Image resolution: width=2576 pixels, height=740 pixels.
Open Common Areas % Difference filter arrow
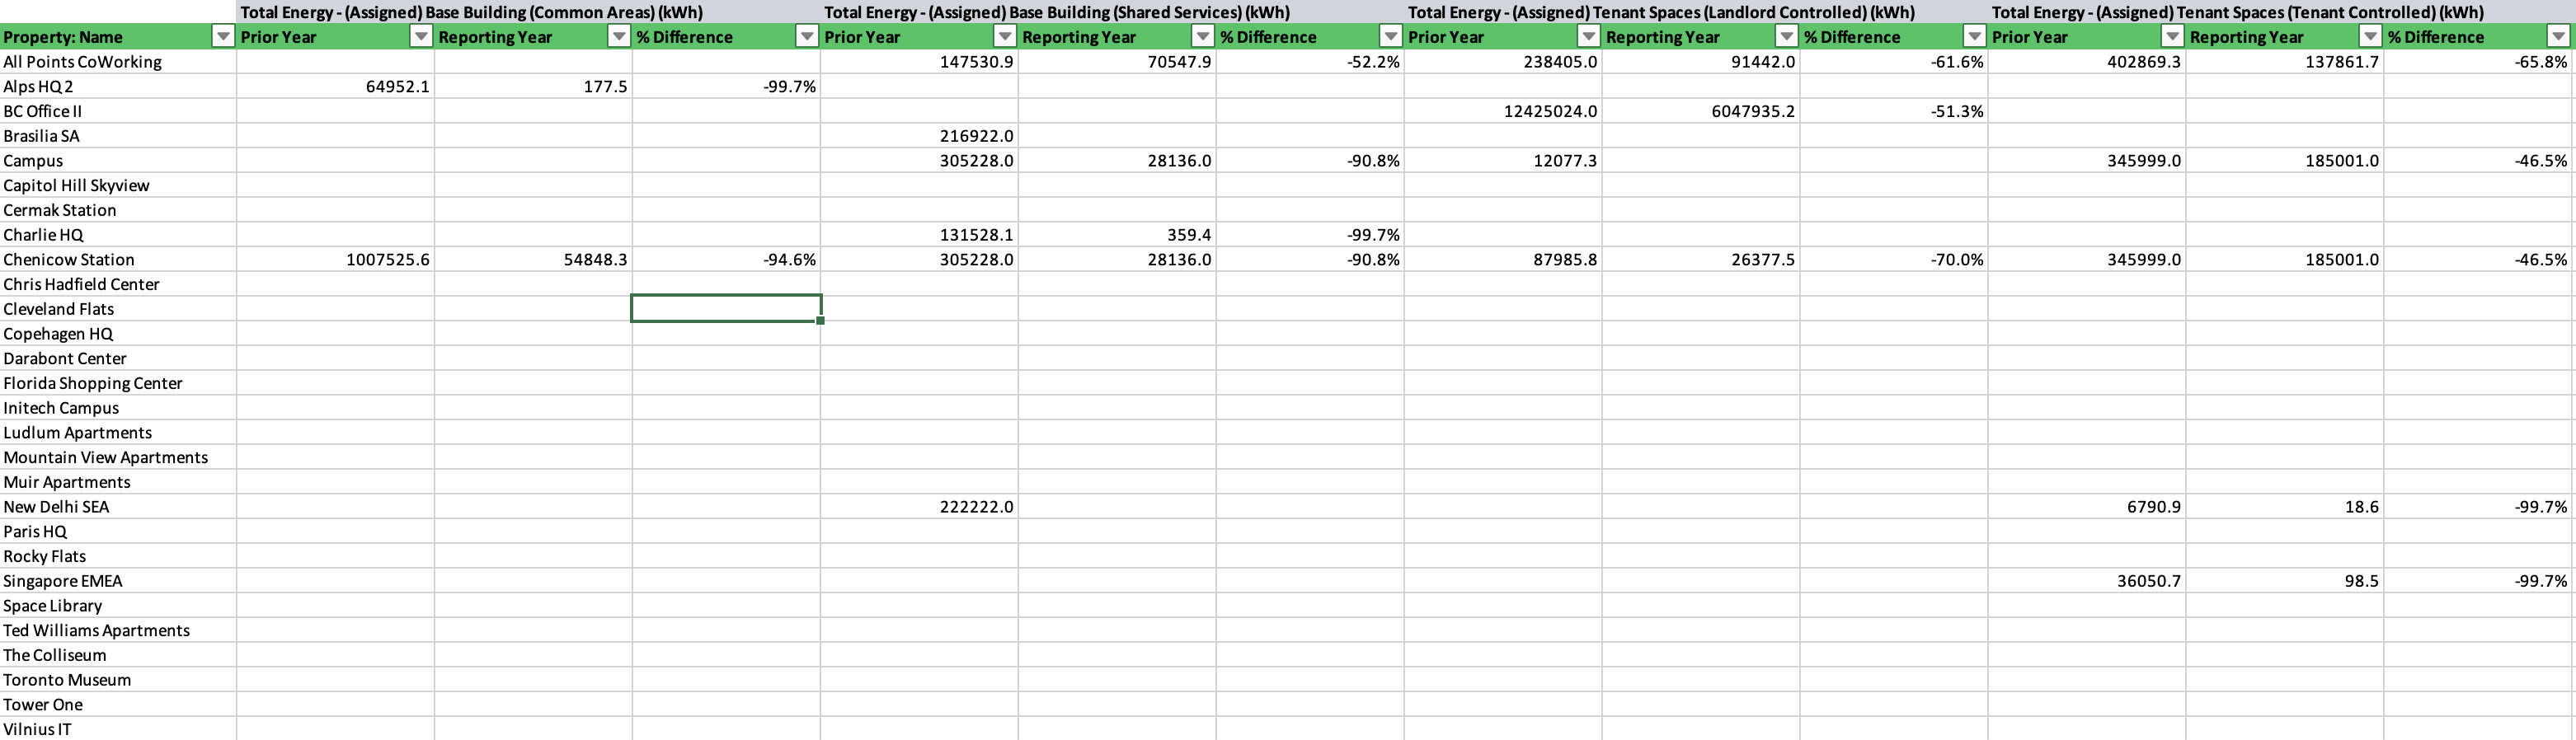point(806,37)
